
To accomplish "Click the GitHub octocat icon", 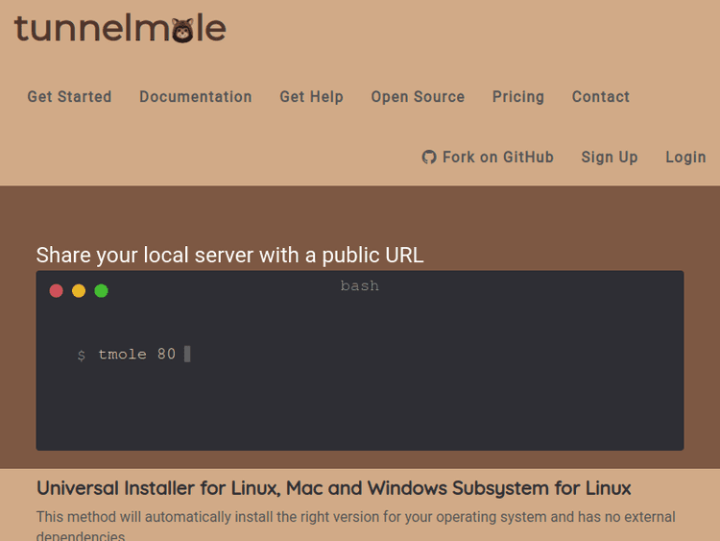I will click(429, 157).
